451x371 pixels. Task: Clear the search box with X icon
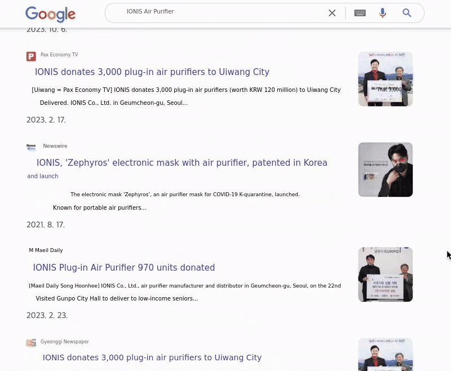tap(332, 13)
